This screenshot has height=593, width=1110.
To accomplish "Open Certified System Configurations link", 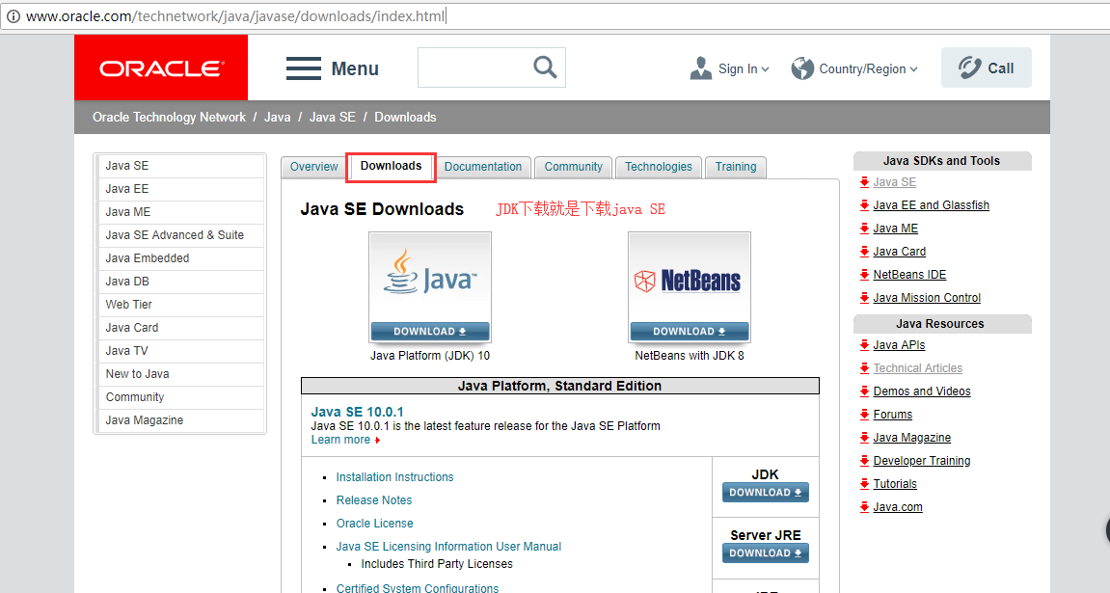I will point(417,588).
